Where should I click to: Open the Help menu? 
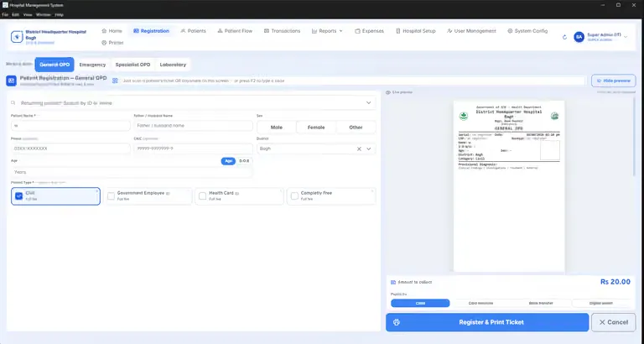[60, 14]
